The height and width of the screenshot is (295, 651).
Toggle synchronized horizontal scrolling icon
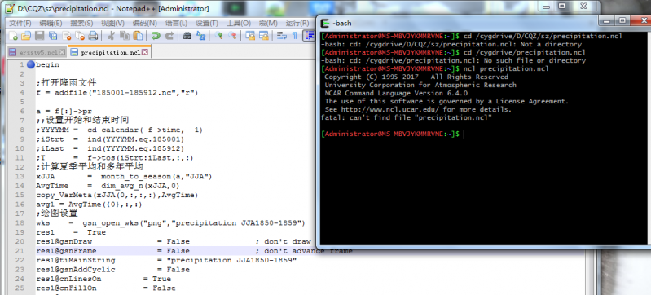click(x=263, y=36)
